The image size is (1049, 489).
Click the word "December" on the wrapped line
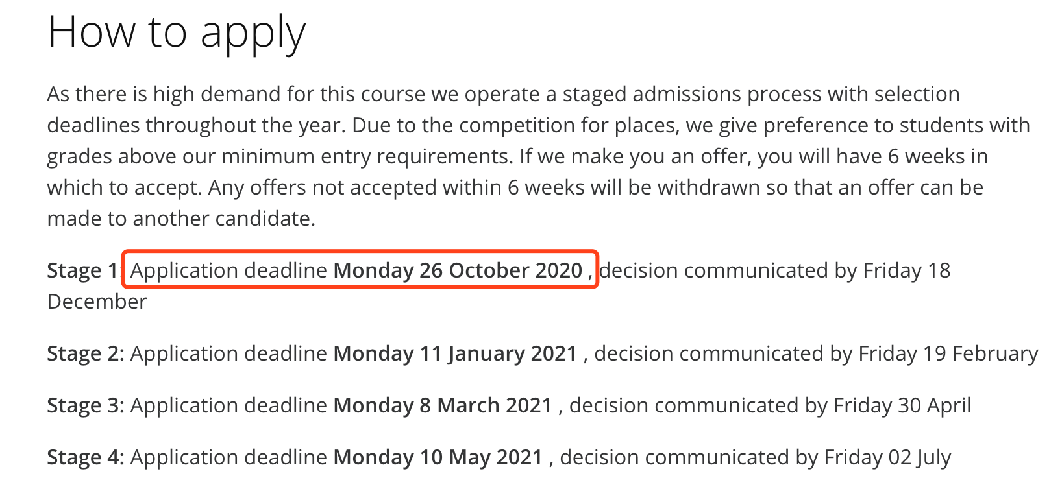(x=97, y=302)
